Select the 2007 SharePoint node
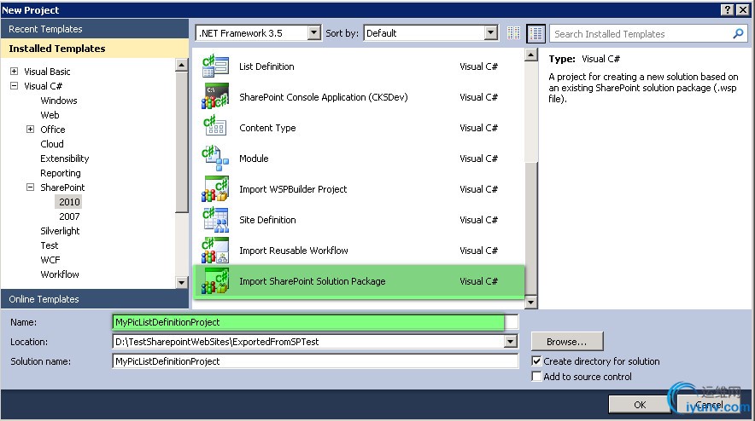This screenshot has height=421, width=755. pyautogui.click(x=69, y=216)
